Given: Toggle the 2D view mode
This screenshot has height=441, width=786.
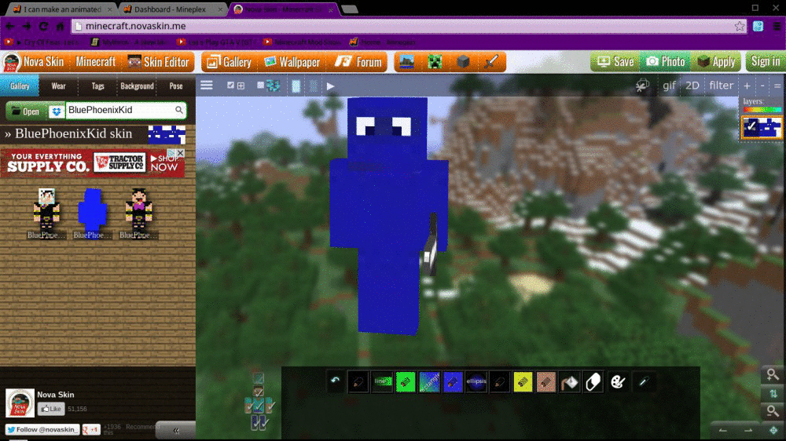Looking at the screenshot, I should [x=692, y=86].
